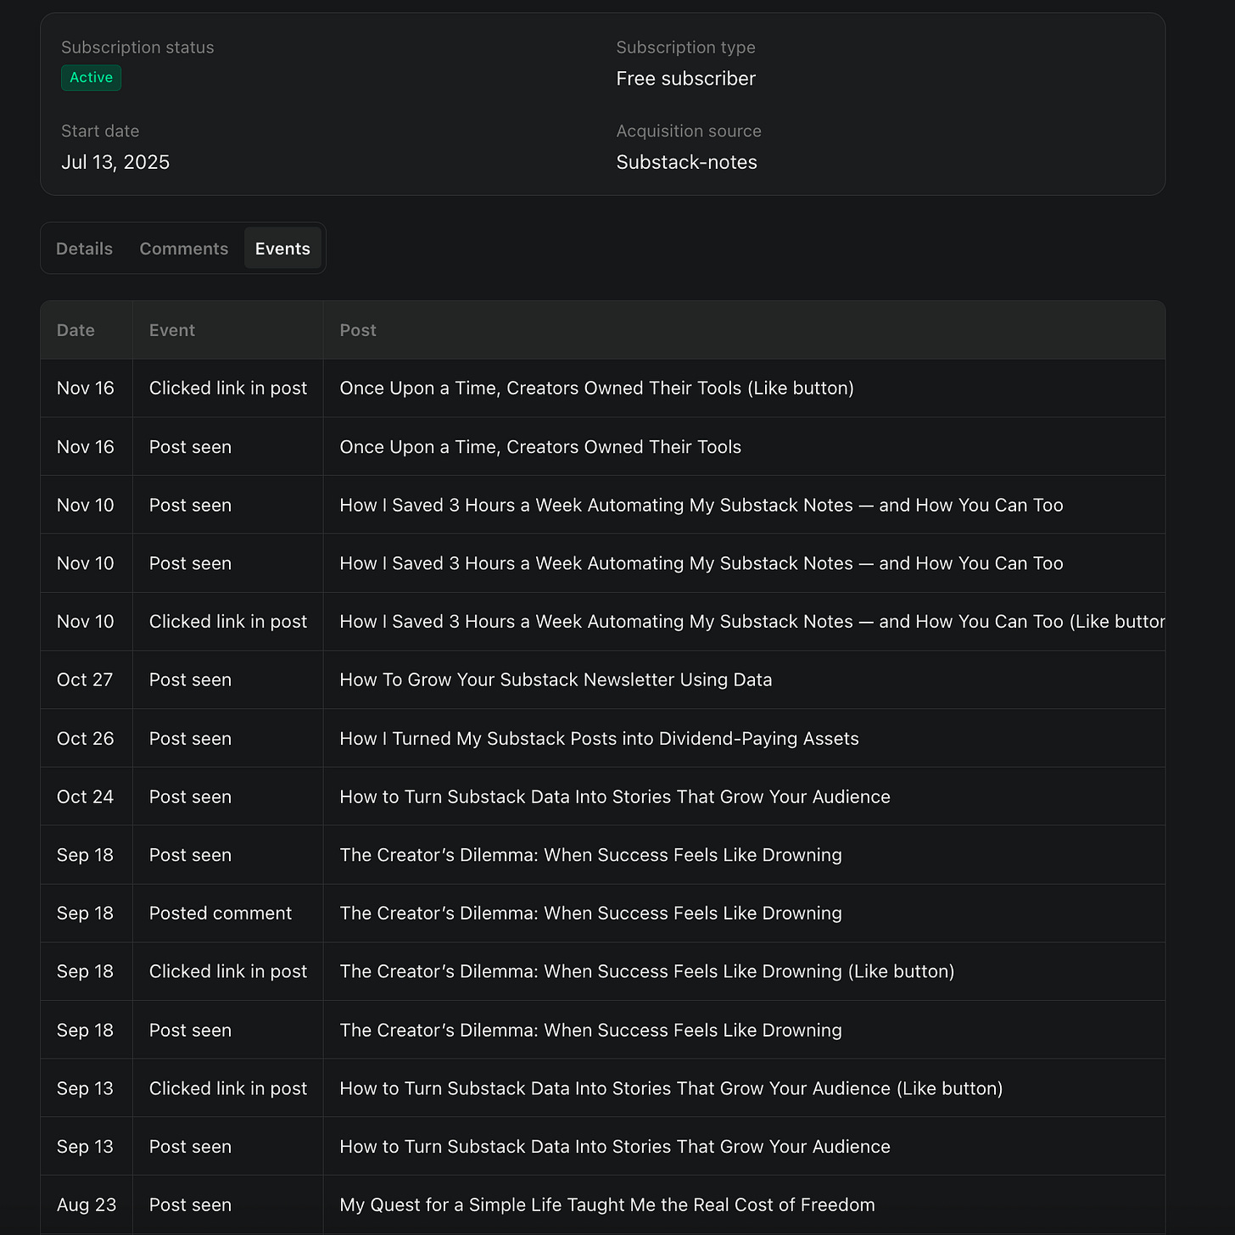Open 'How To Grow Your Substack Newsletter Using Data'

pos(556,679)
